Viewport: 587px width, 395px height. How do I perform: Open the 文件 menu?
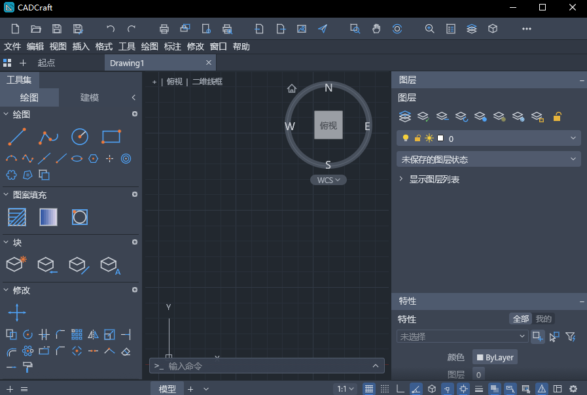pyautogui.click(x=12, y=46)
